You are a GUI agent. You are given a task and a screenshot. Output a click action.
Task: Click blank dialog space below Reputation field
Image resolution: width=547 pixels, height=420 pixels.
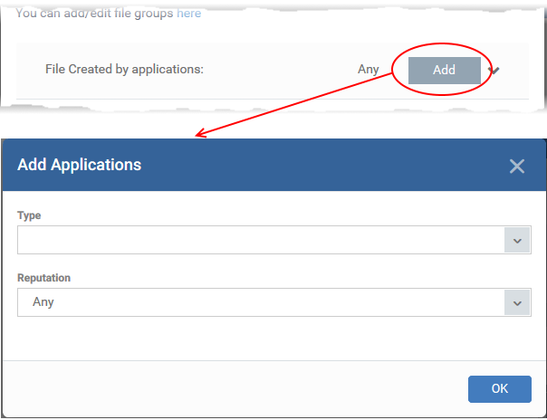(x=273, y=339)
